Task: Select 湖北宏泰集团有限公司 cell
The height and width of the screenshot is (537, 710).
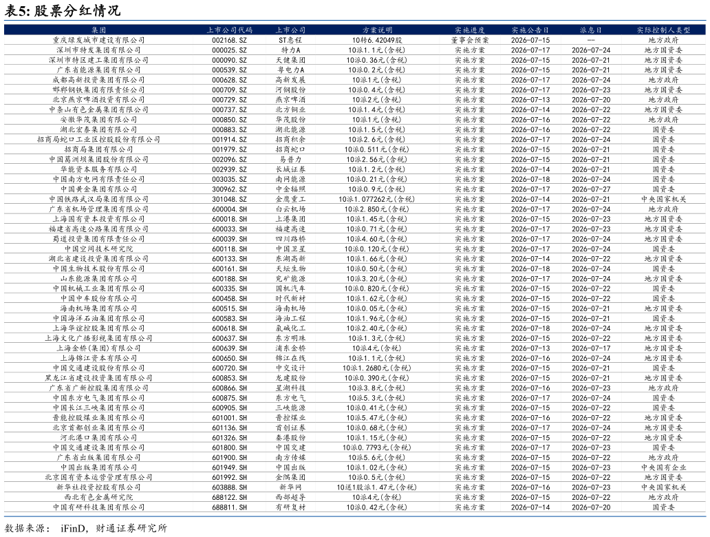Action: (98, 129)
